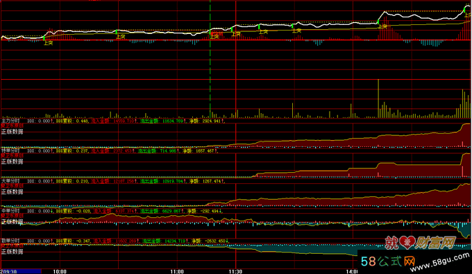Click the heart icon in 就爱财富网 logo
472x274 pixels.
tap(407, 242)
